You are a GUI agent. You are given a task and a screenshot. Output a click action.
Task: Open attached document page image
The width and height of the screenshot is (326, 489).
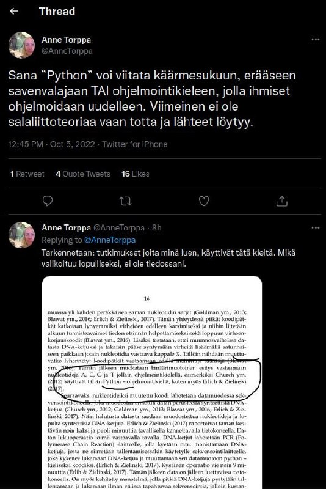click(x=152, y=383)
